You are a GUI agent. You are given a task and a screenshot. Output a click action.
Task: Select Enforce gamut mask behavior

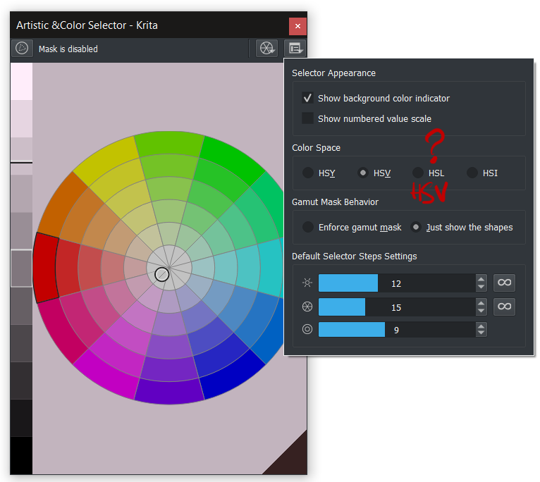[308, 227]
